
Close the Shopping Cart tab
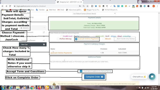pyautogui.click(x=81, y=2)
